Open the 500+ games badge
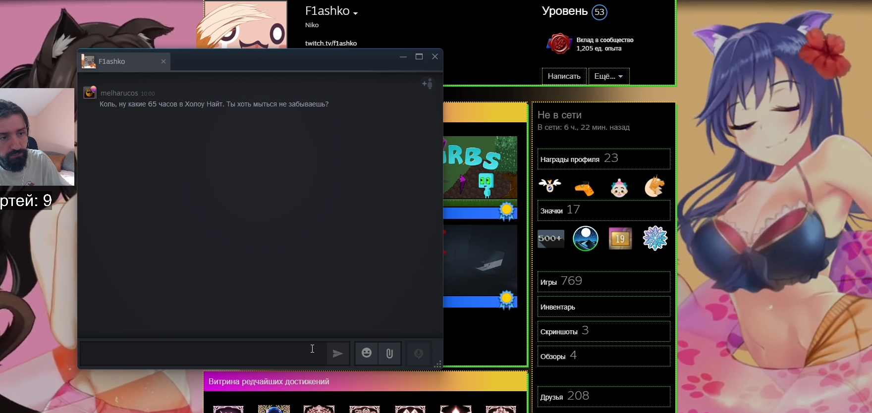872x413 pixels. tap(551, 239)
